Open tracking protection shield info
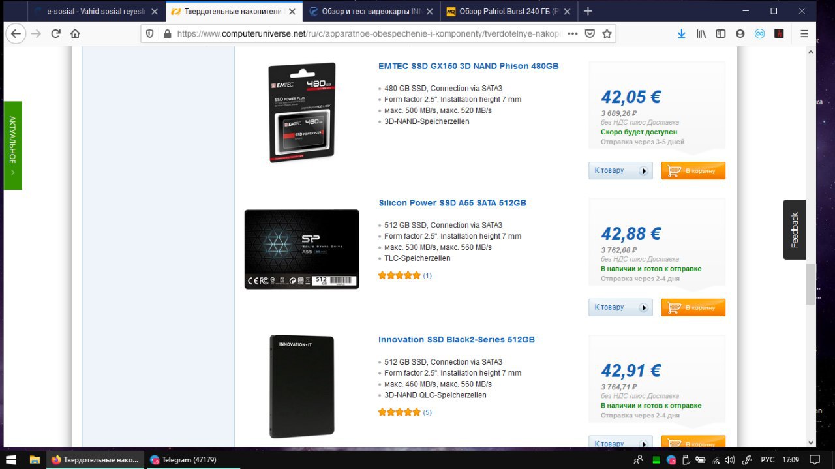 pos(150,34)
